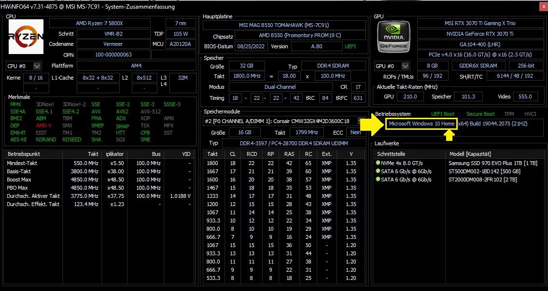Click the MSI RTX 3070 Ti Gaming X Trio field
The height and width of the screenshot is (291, 548).
click(480, 24)
